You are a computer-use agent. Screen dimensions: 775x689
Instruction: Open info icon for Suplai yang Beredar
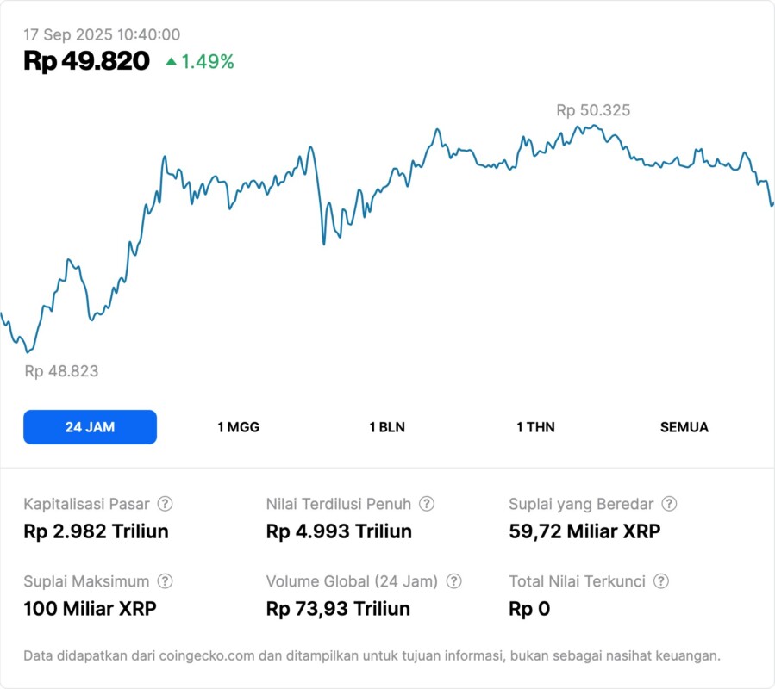point(669,504)
